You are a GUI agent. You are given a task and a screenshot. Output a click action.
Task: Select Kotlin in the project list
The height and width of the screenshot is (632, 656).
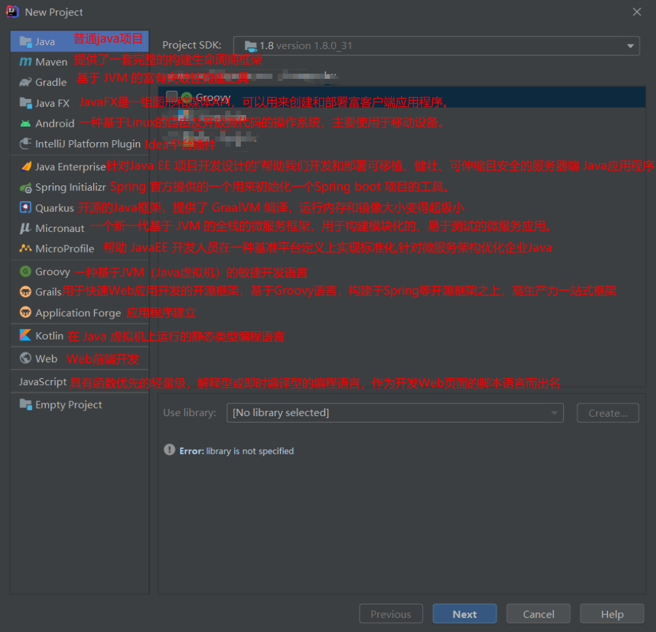(79, 335)
